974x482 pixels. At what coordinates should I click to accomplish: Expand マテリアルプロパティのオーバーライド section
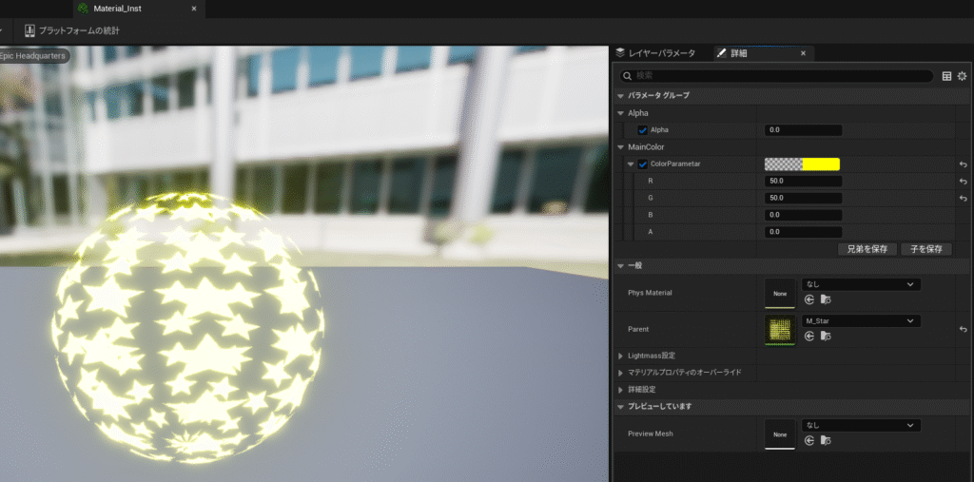(620, 373)
